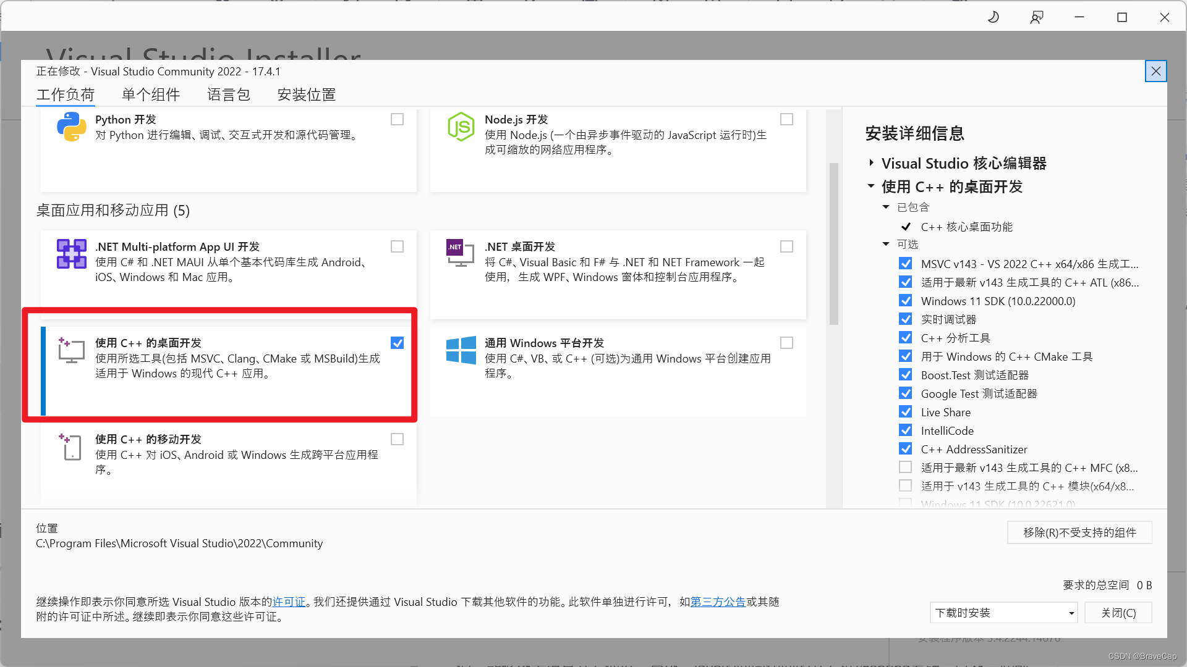Uncheck the C++ ATL v143 option
The width and height of the screenshot is (1187, 667).
pos(906,282)
